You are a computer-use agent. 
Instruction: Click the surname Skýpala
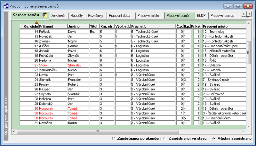(53, 94)
